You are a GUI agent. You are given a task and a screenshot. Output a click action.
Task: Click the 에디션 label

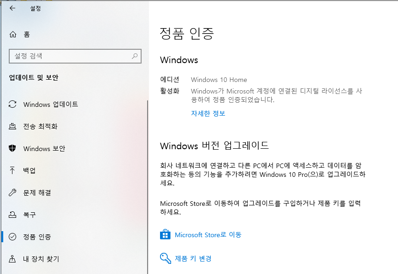click(170, 79)
